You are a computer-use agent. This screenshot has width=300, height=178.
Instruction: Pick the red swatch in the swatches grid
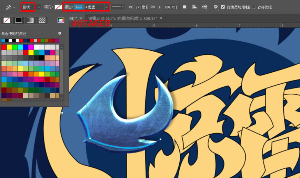(4, 47)
